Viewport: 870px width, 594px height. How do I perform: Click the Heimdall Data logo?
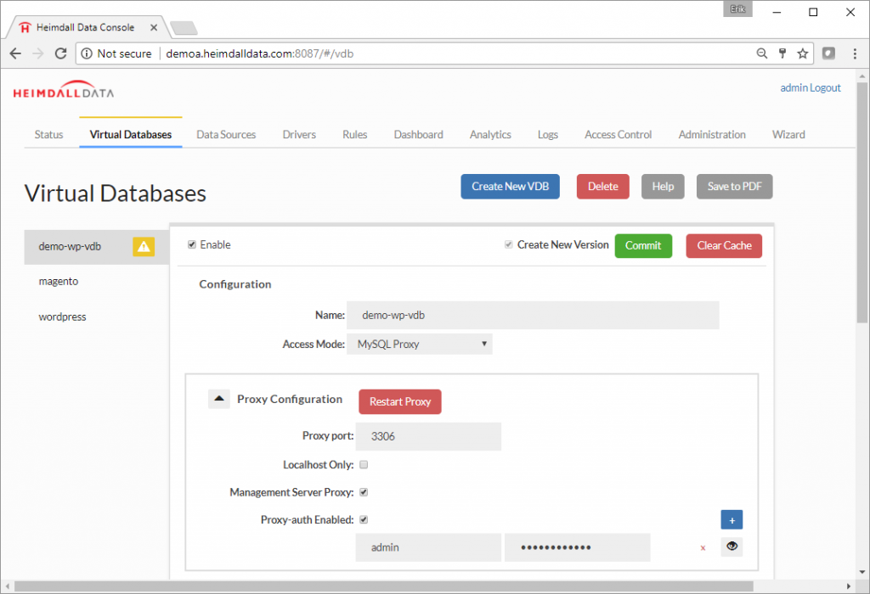click(63, 89)
